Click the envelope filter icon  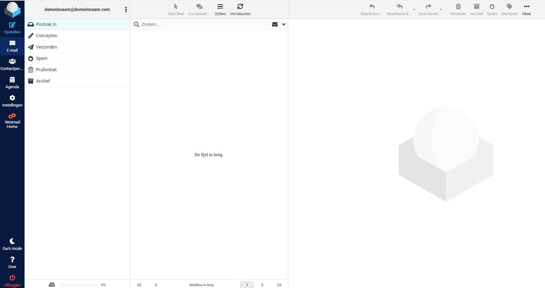click(x=275, y=24)
